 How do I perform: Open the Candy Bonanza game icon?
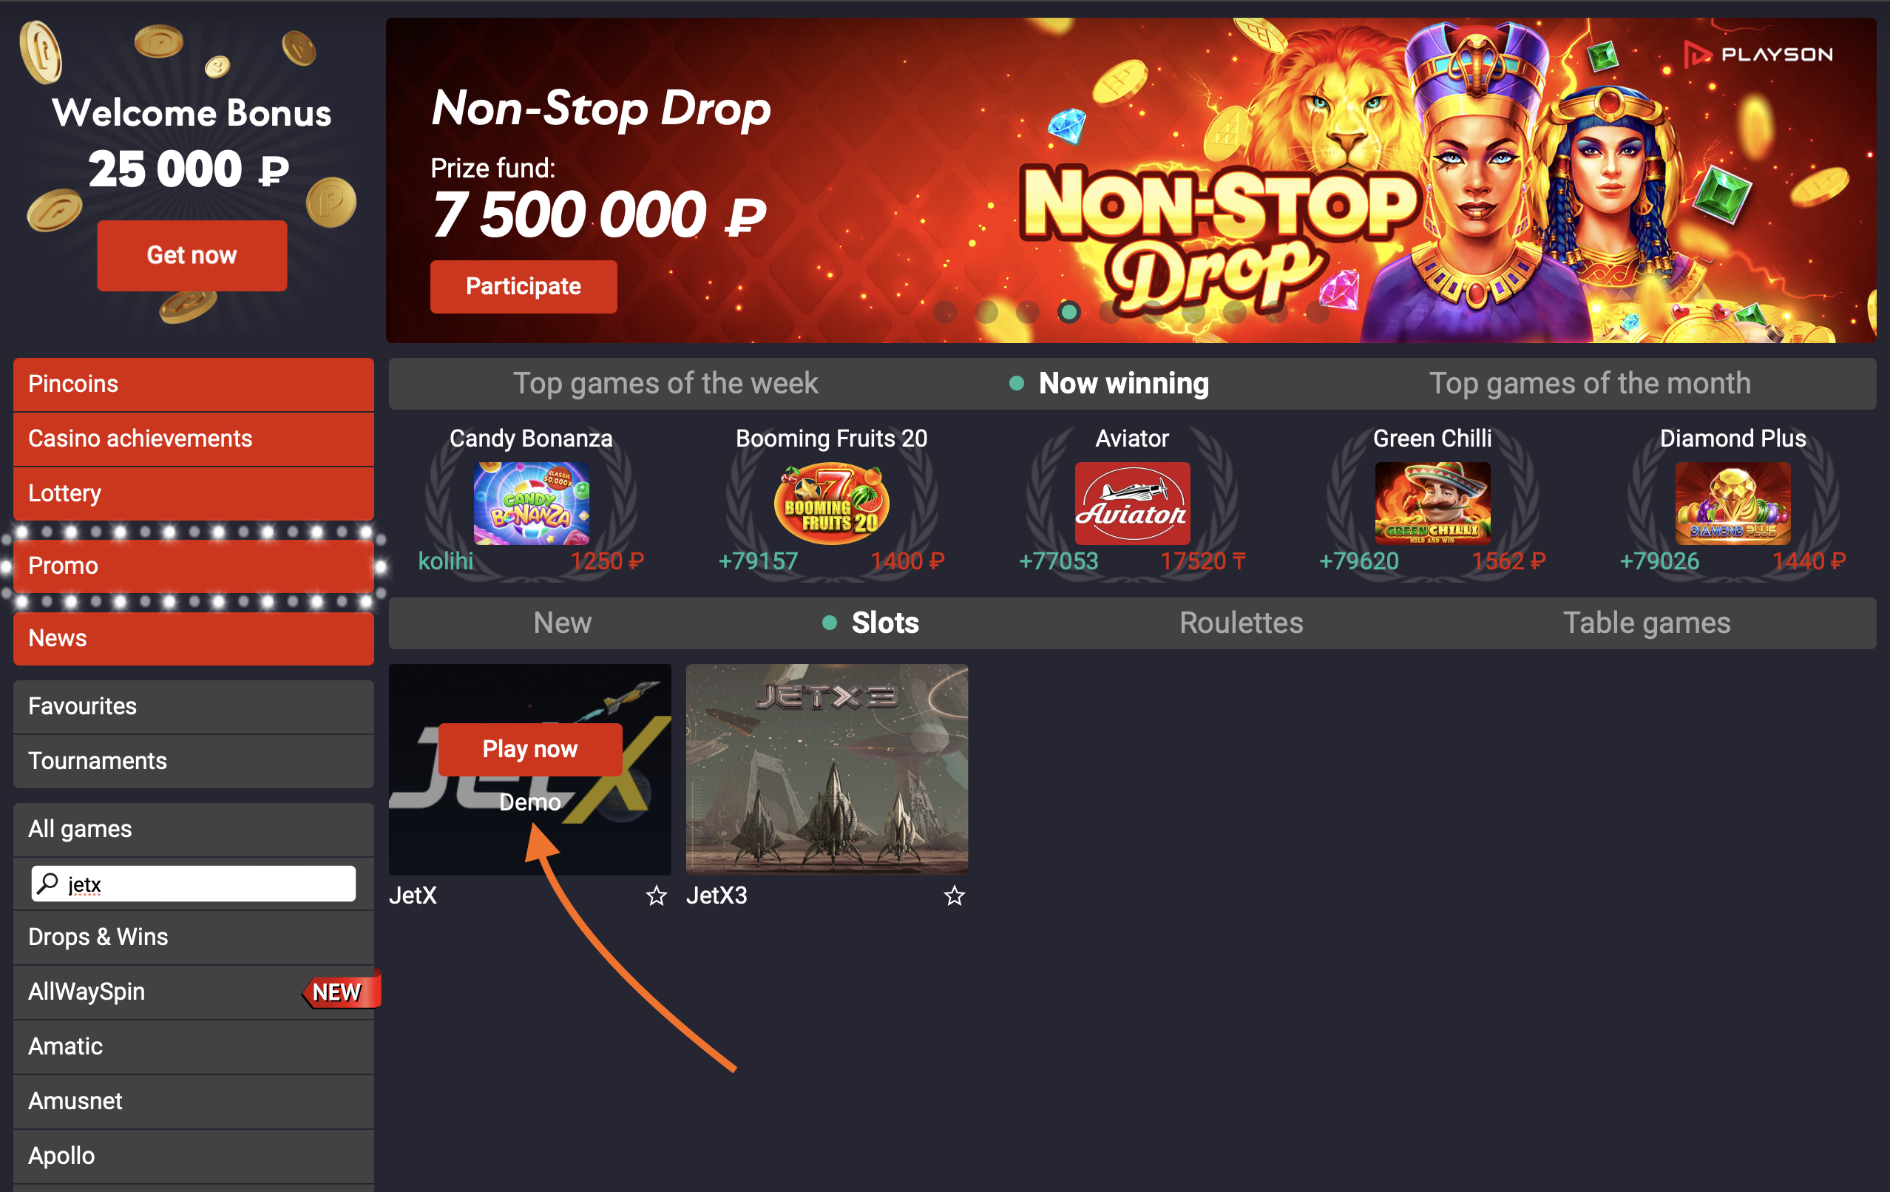click(532, 503)
